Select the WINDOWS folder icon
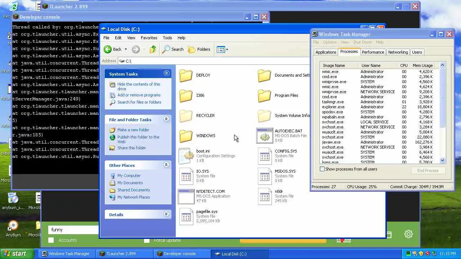 [x=186, y=136]
